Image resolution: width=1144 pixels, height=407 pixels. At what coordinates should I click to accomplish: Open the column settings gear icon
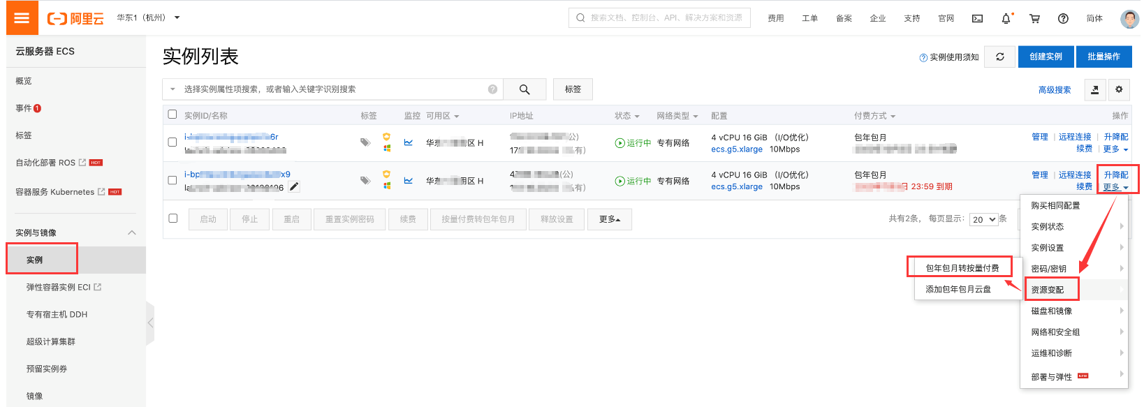(1119, 89)
